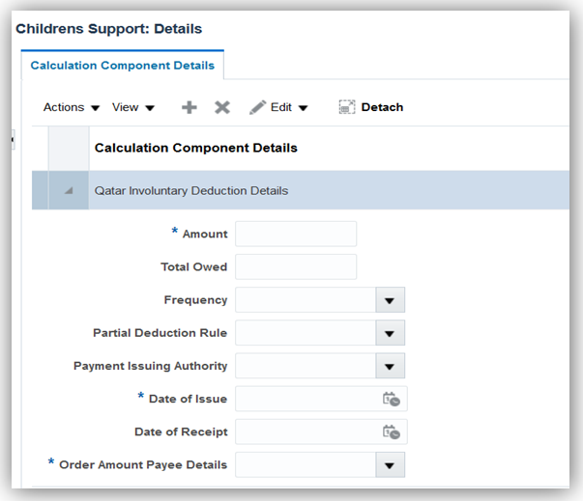Collapse the Qatar Involuntary Deduction Details row

(68, 191)
